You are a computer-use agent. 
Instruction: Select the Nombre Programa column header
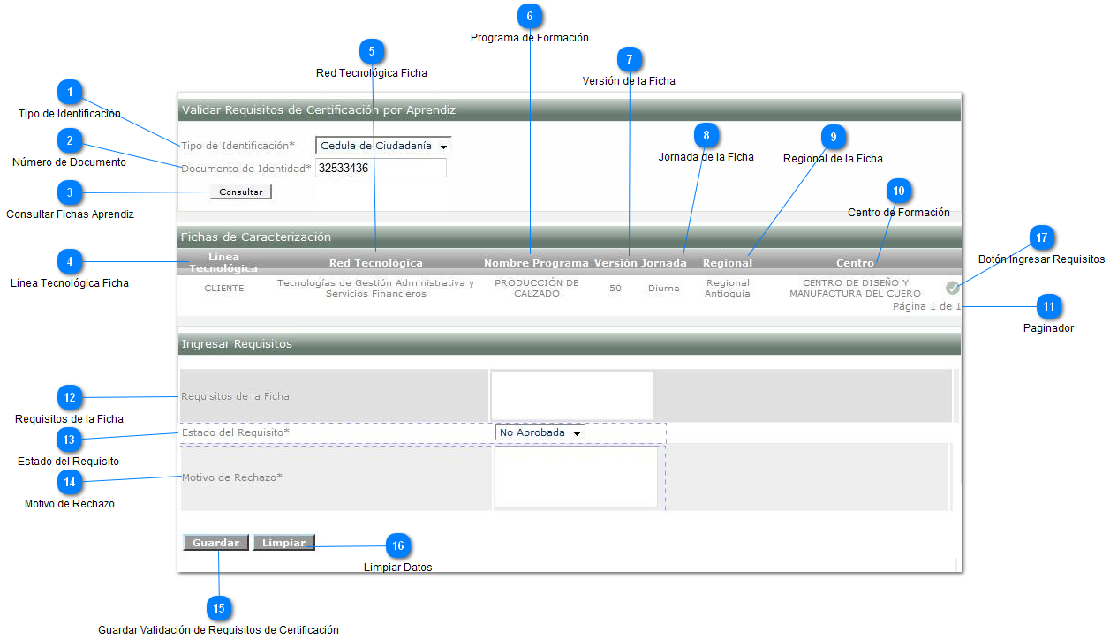click(536, 263)
